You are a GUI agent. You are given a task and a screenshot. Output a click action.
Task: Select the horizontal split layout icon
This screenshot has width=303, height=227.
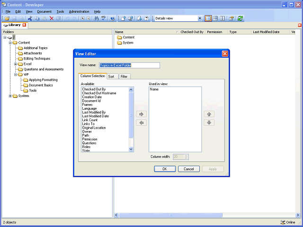click(x=215, y=18)
